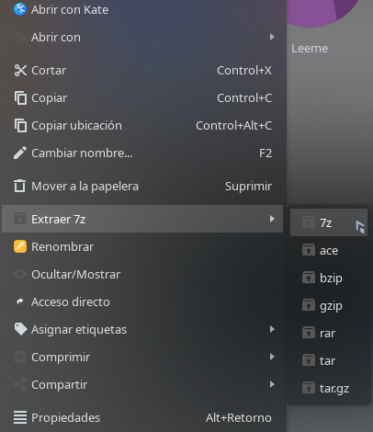
Task: Click the tag icon for Asignar etiquetas
Action: 20,329
